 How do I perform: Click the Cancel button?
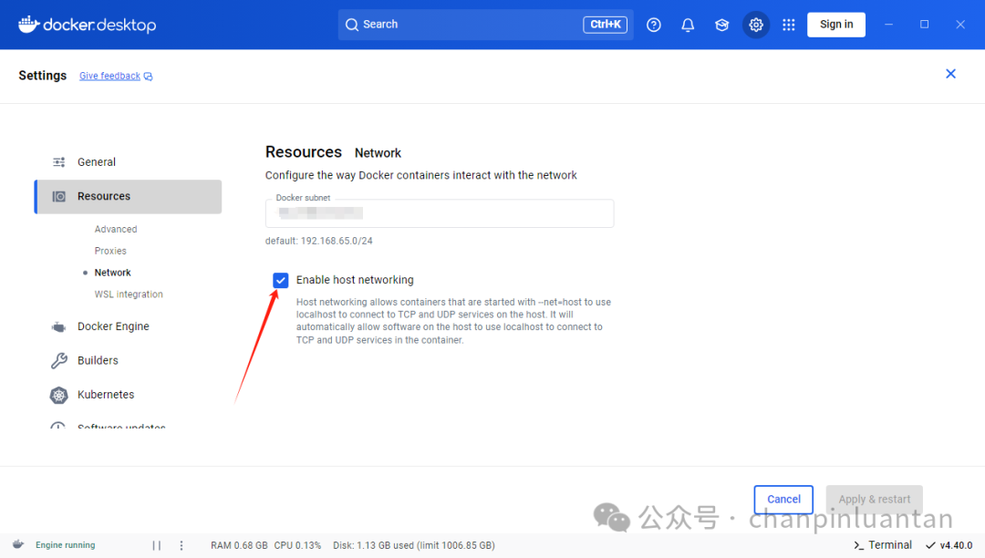click(x=783, y=499)
